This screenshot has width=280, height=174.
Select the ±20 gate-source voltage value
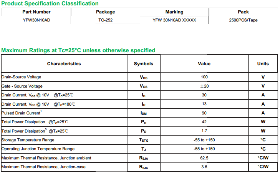[204, 86]
